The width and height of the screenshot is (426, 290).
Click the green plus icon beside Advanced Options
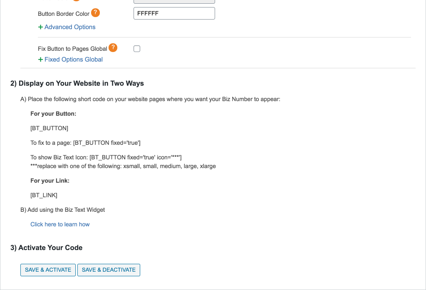point(40,27)
